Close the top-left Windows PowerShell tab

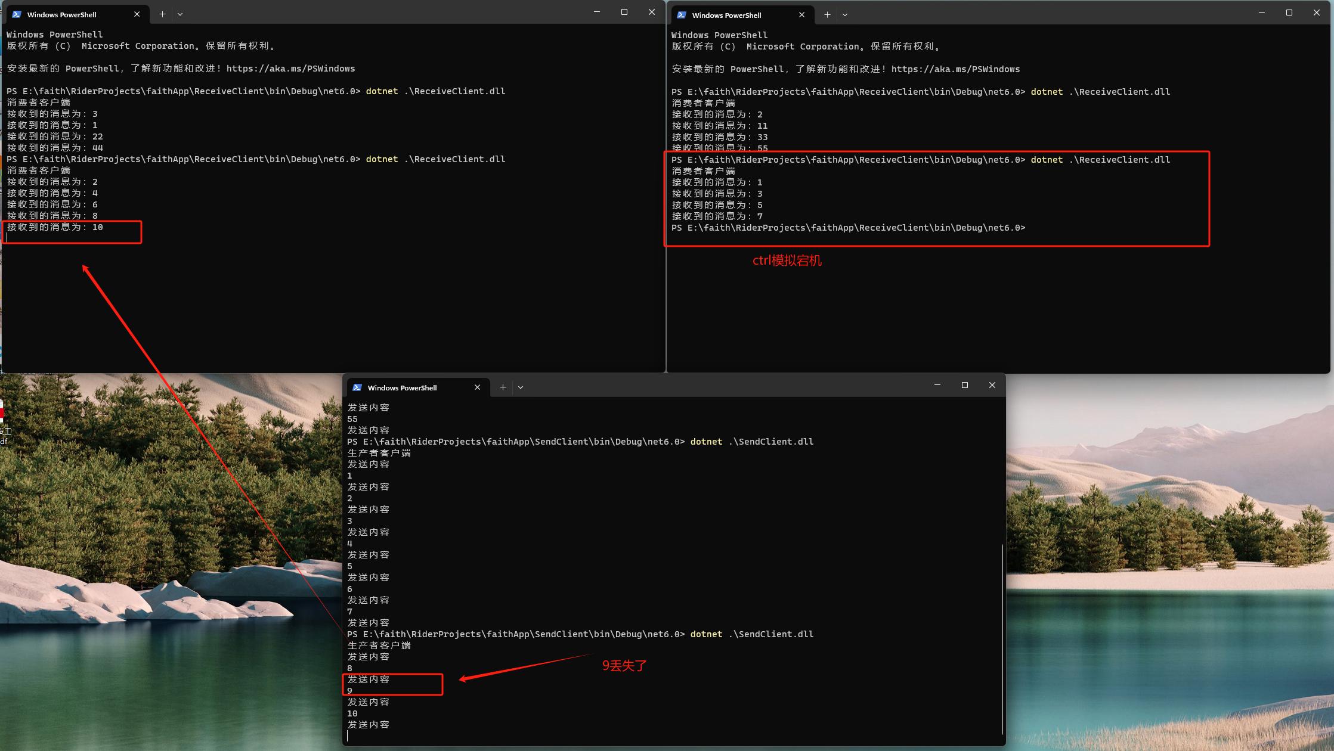[137, 14]
